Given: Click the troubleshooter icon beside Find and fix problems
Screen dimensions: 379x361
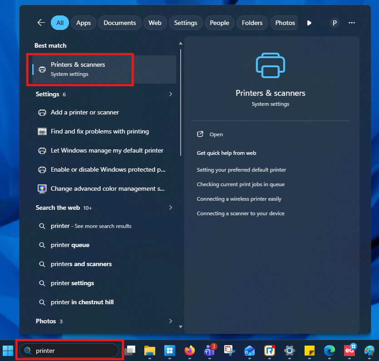Looking at the screenshot, I should [42, 132].
